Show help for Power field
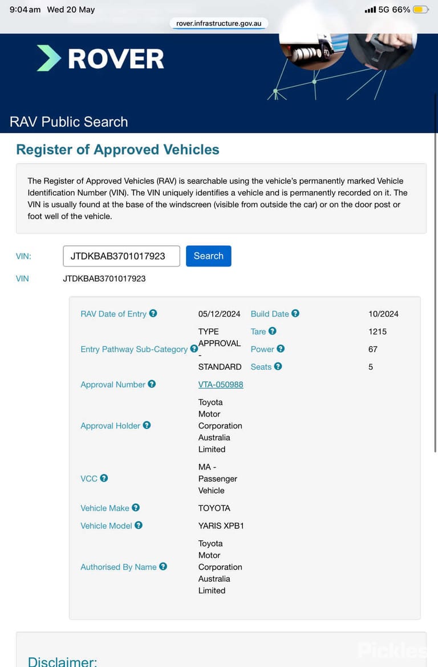The height and width of the screenshot is (667, 438). (281, 349)
